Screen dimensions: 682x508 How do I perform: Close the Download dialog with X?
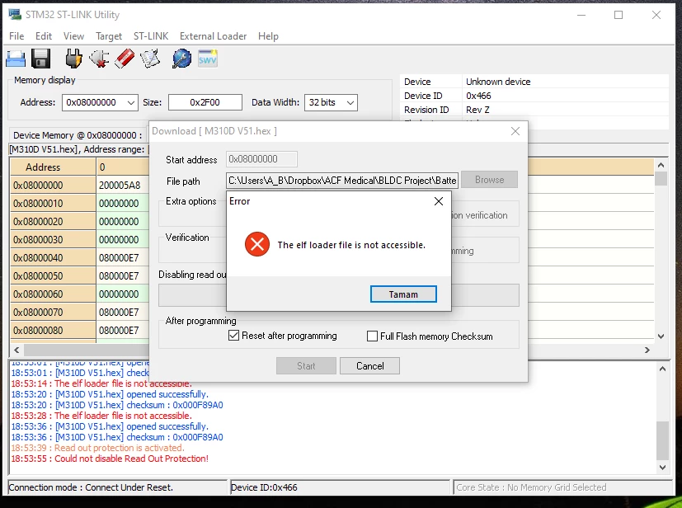(x=515, y=131)
